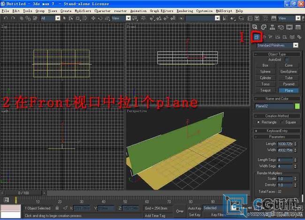Collapse the Object Type rollout
The height and width of the screenshot is (220, 305).
click(277, 54)
